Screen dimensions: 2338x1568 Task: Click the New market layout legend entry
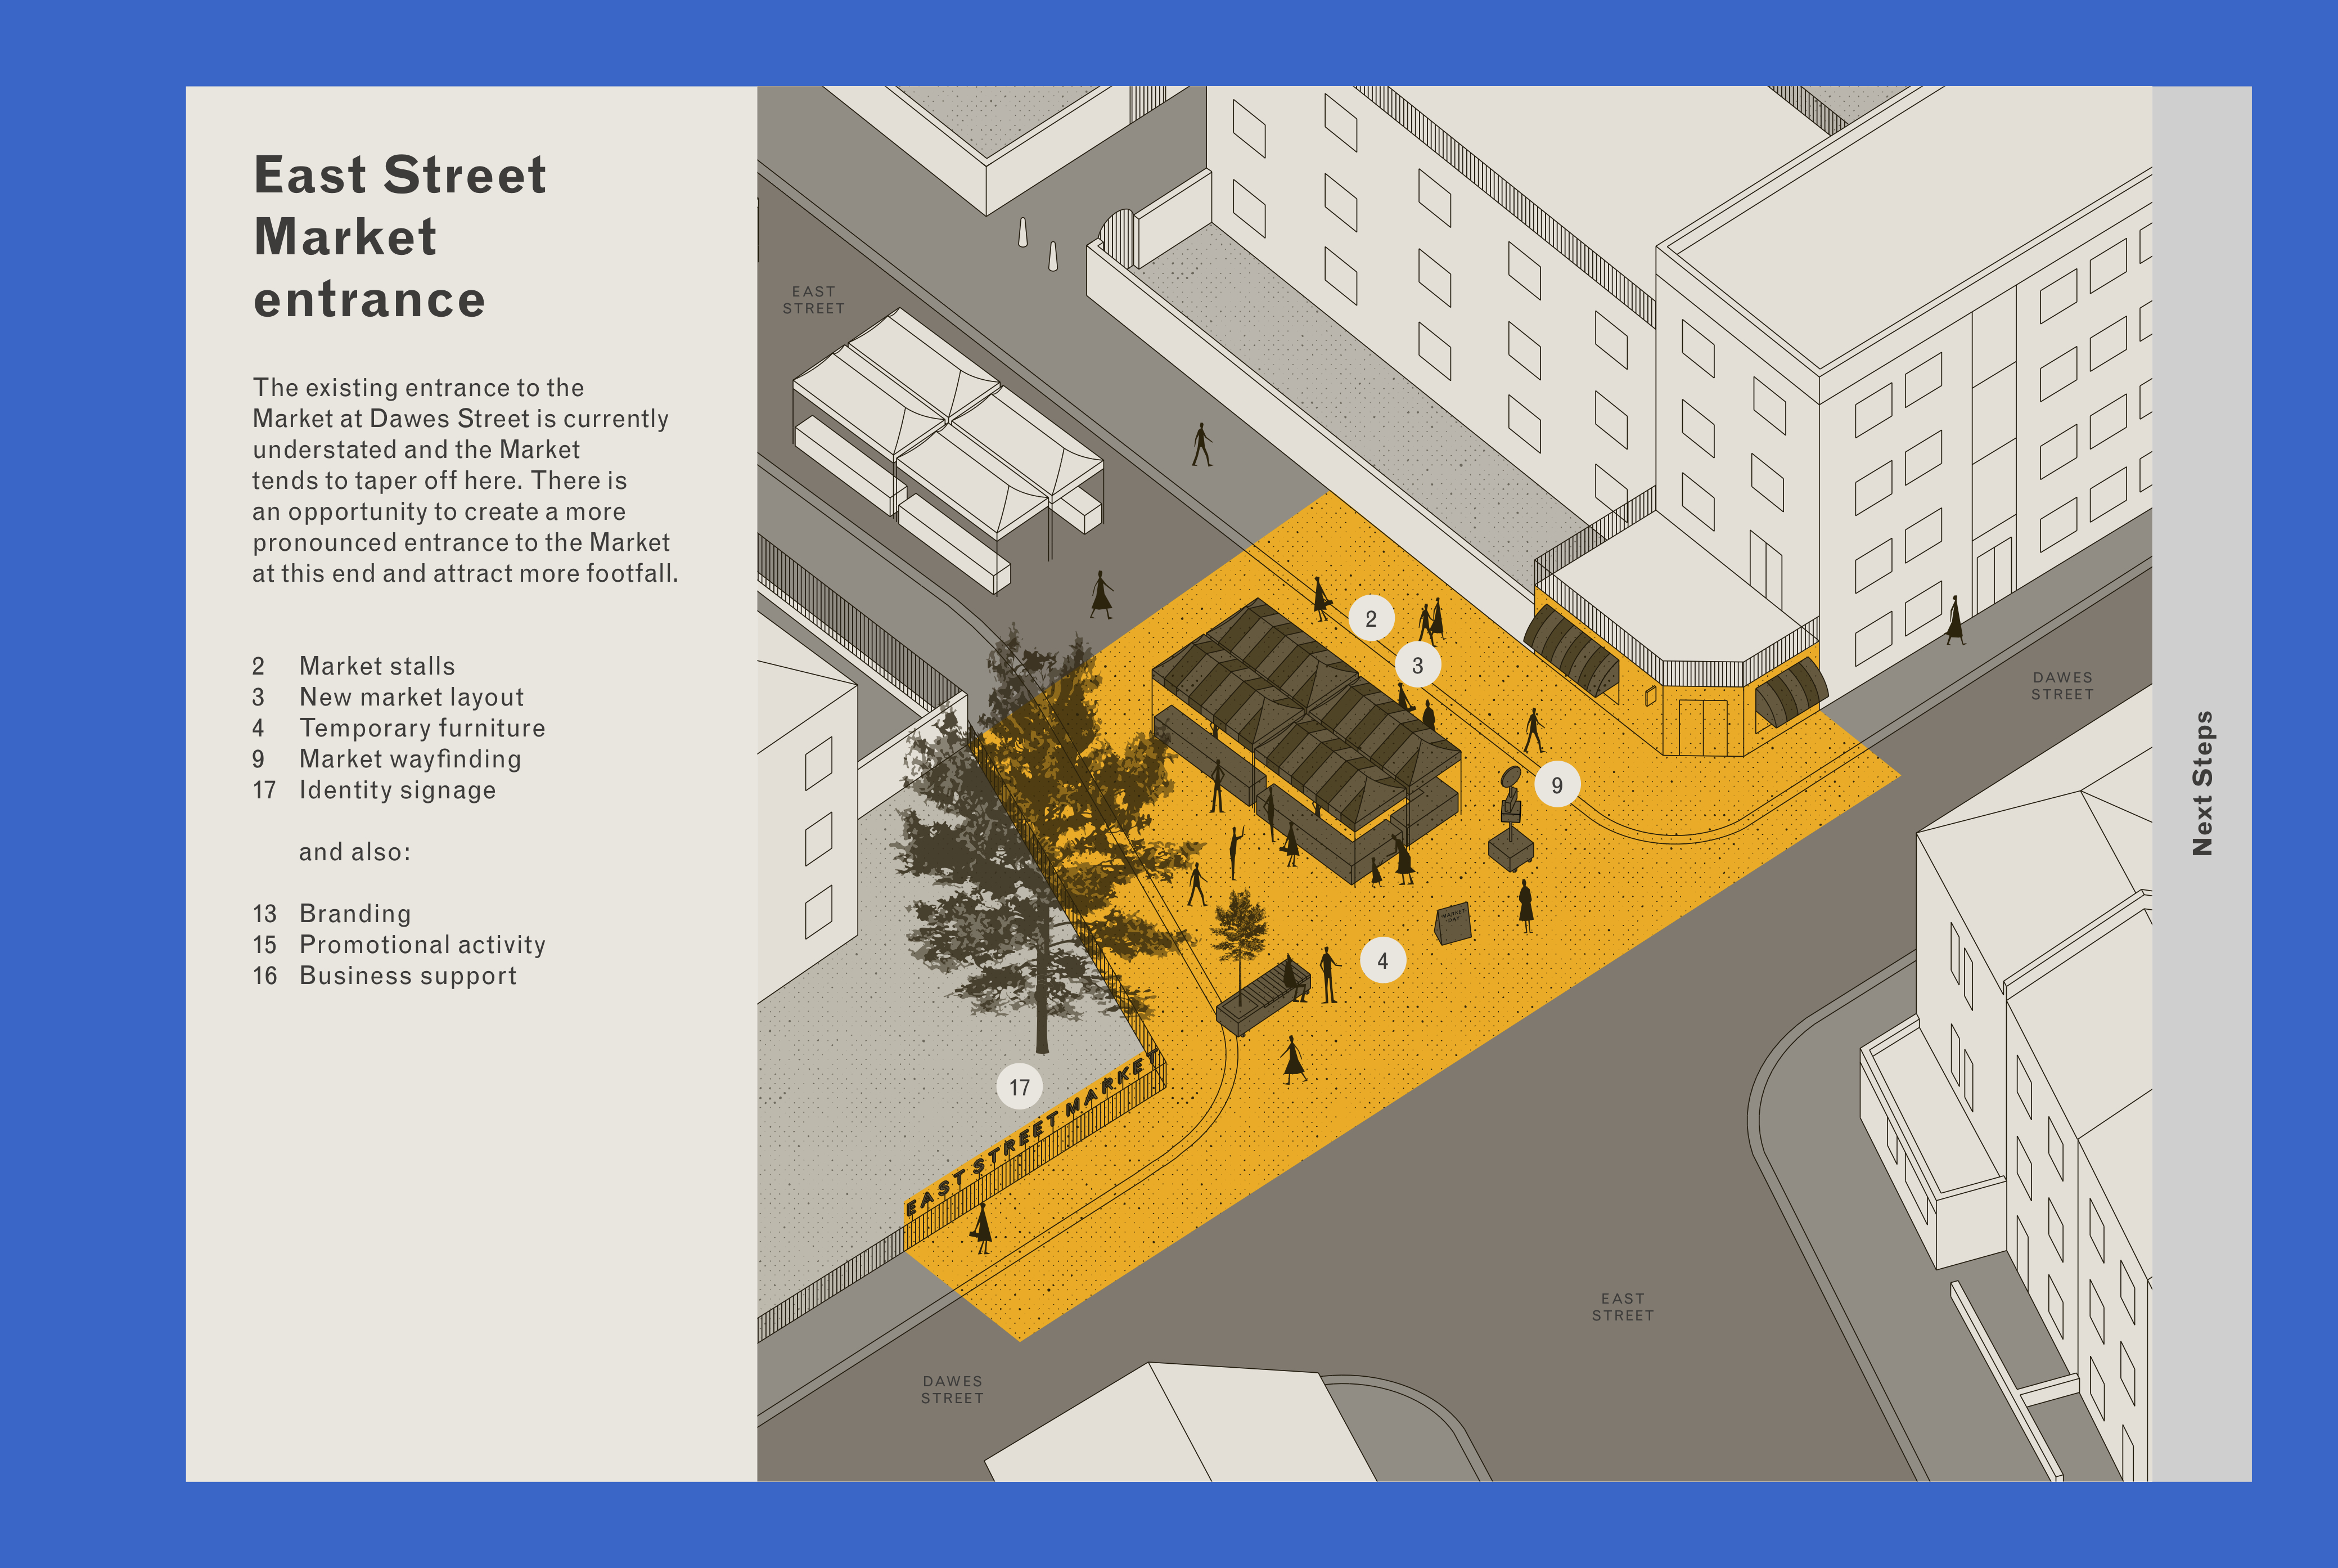pyautogui.click(x=411, y=697)
